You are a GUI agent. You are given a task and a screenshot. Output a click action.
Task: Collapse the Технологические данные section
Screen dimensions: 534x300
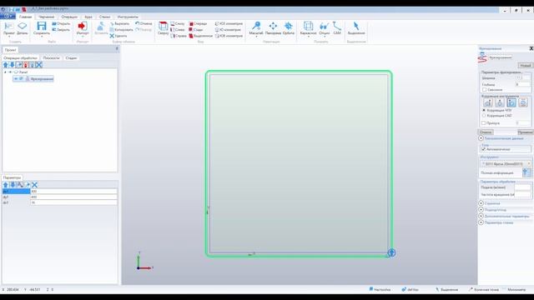[481, 138]
